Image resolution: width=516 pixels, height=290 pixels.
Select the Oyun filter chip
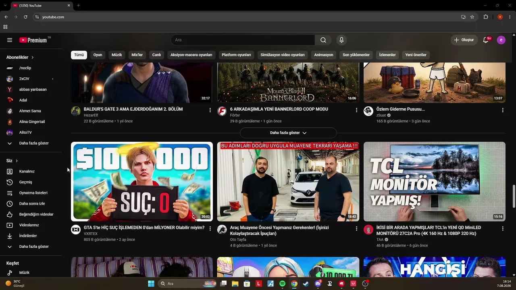tap(98, 55)
